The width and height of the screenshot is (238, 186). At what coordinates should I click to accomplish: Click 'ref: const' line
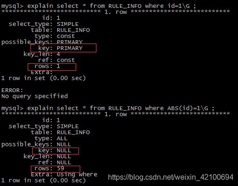tap(57, 60)
